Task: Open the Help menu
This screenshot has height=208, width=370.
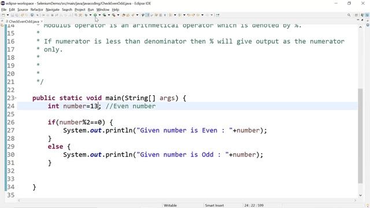Action: pyautogui.click(x=116, y=10)
